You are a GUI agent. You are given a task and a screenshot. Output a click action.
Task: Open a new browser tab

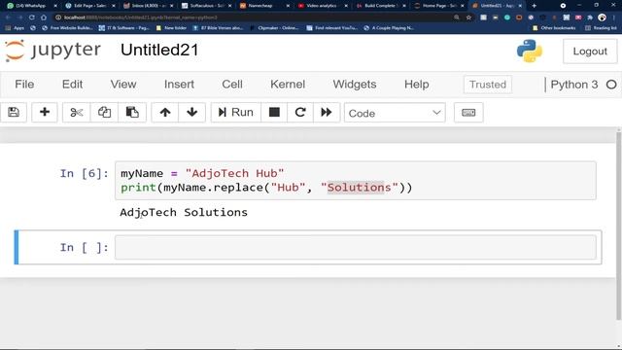point(534,6)
